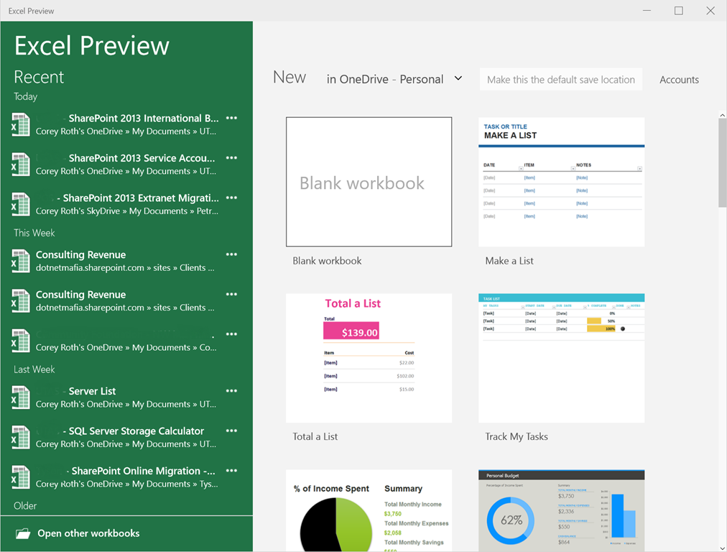Open SharePoint 2013 Service Accou... recent file
727x552 pixels.
(x=126, y=164)
